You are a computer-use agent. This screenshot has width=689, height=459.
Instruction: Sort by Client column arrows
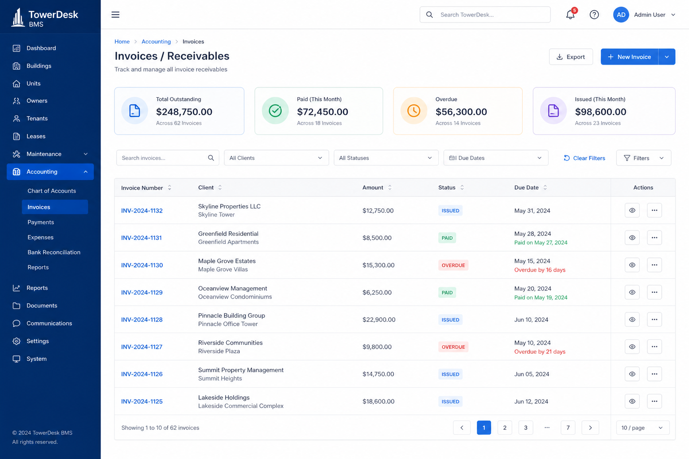coord(220,187)
